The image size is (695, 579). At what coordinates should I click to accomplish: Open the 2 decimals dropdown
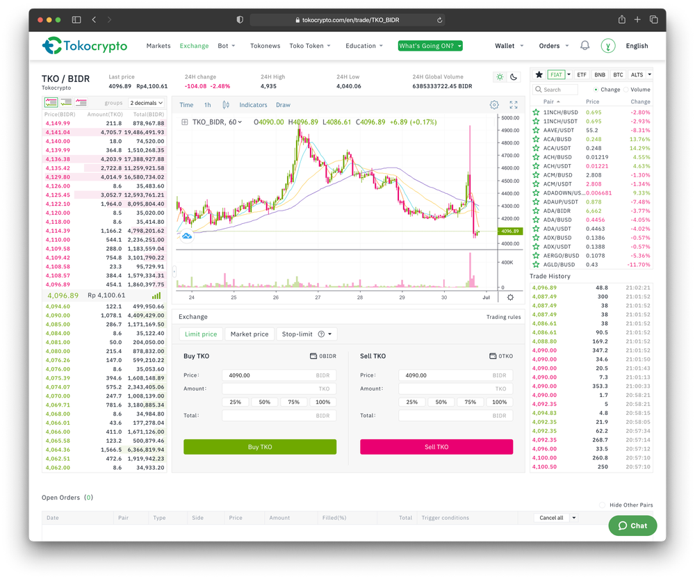tap(147, 103)
